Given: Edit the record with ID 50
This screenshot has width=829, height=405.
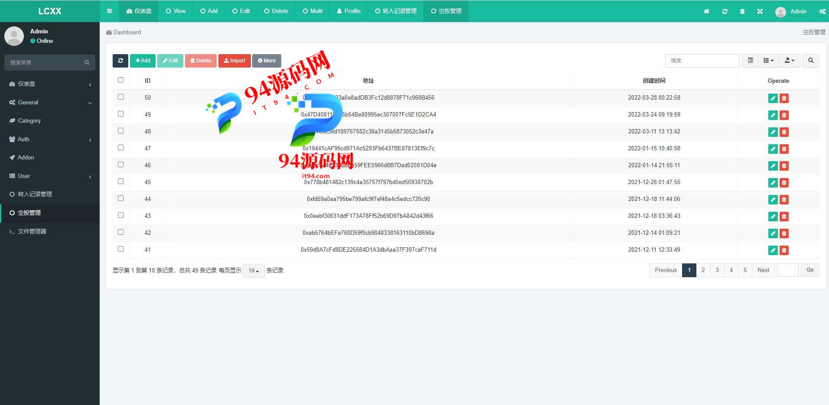Looking at the screenshot, I should 773,98.
